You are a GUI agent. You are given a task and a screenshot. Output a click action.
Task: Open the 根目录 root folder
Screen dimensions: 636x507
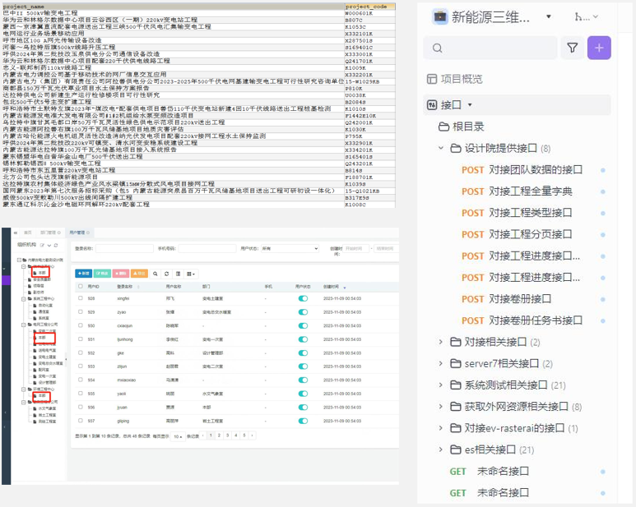click(468, 127)
